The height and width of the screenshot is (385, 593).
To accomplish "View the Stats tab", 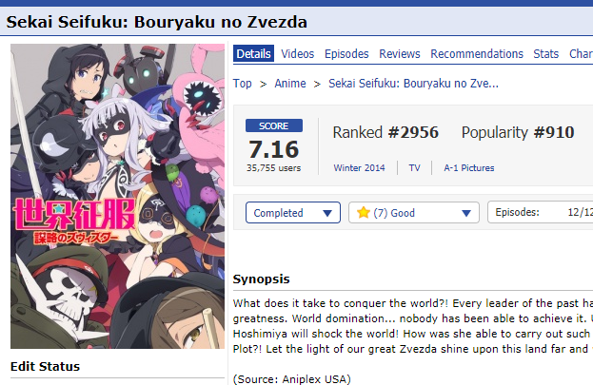I will [x=545, y=53].
